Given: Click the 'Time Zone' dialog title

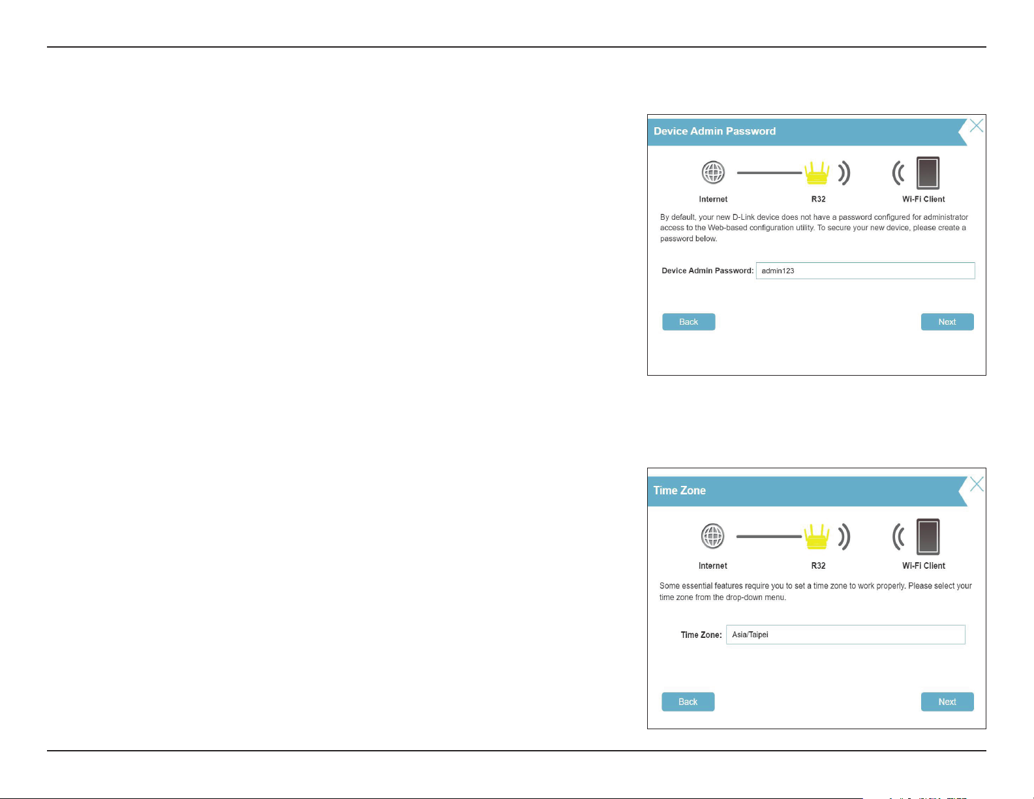Looking at the screenshot, I should click(679, 490).
